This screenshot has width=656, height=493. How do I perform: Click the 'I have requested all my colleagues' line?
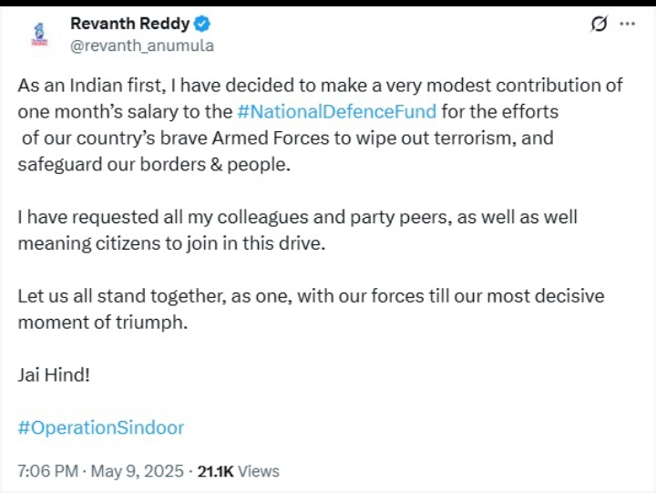(296, 218)
